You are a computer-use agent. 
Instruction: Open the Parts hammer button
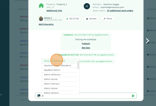(108, 19)
